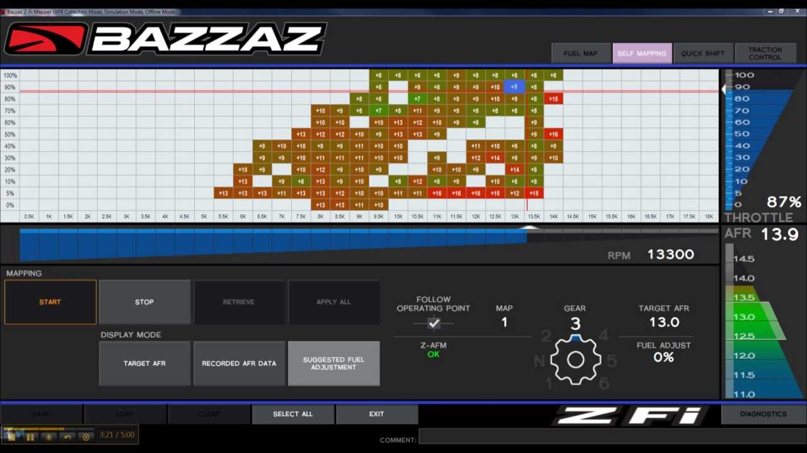Viewport: 807px width, 453px height.
Task: Select the red +15 cell in 80% row
Action: coord(553,99)
